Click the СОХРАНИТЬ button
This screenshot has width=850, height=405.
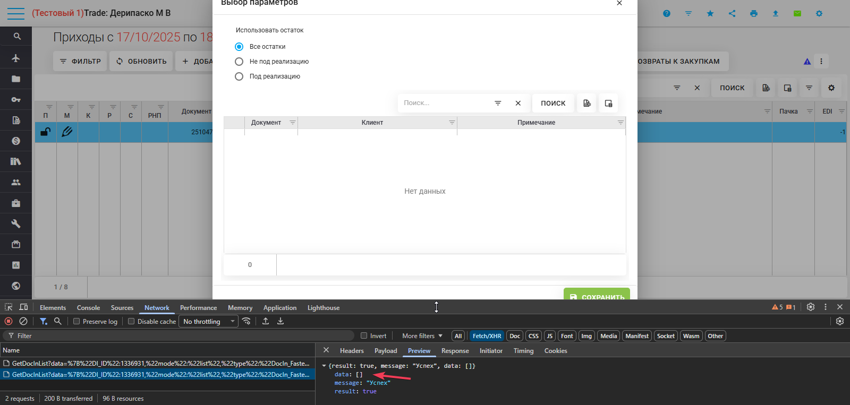(597, 294)
